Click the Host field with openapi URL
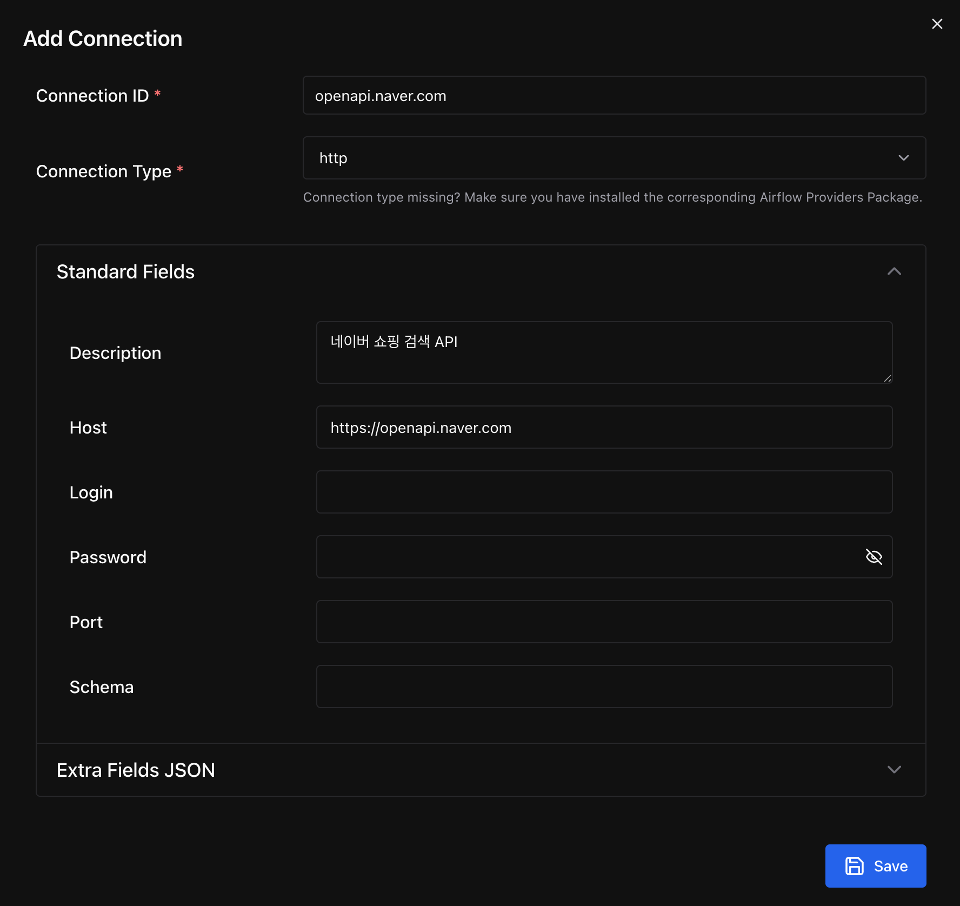The height and width of the screenshot is (906, 960). point(604,427)
